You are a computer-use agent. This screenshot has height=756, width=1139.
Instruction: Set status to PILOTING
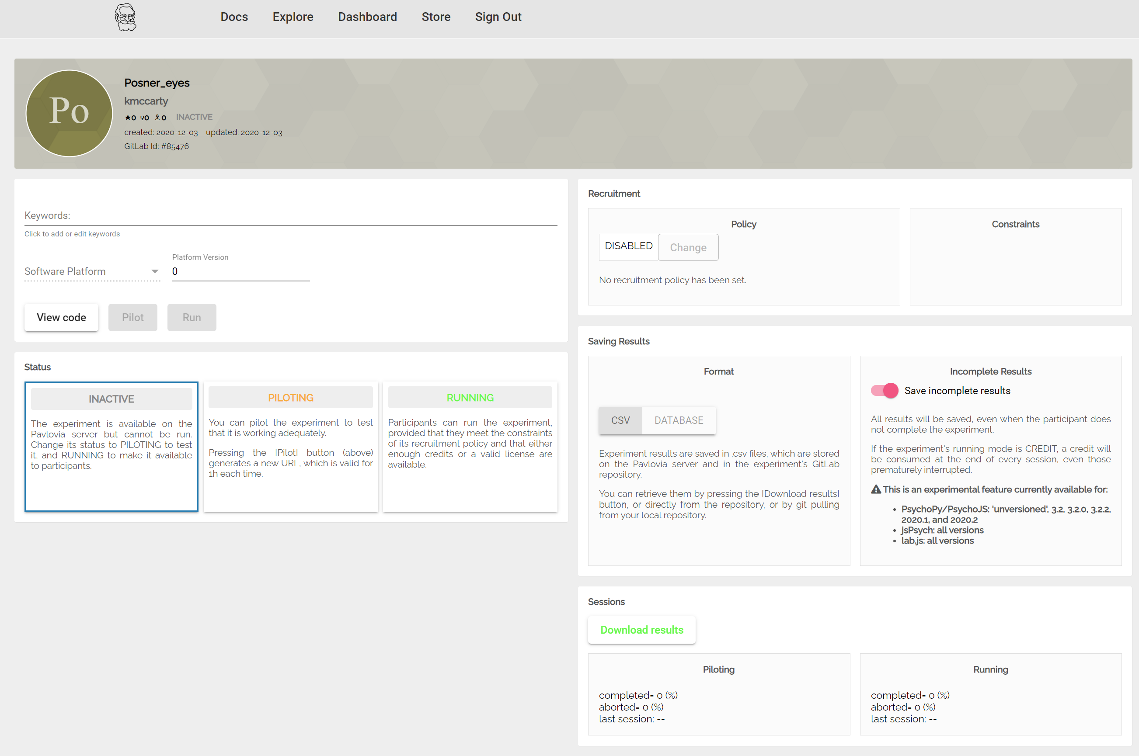click(x=290, y=398)
